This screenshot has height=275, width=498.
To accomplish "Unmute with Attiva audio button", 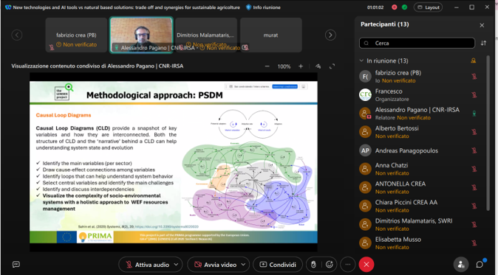I will click(147, 265).
